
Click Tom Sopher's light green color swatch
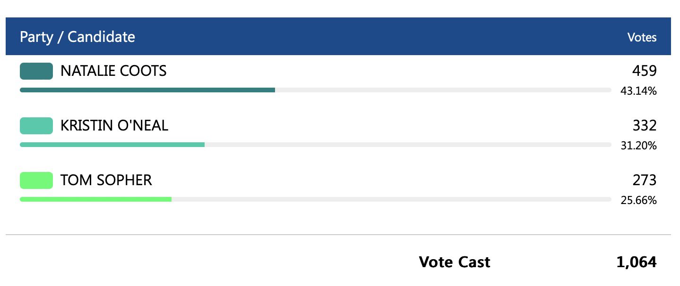tap(36, 180)
